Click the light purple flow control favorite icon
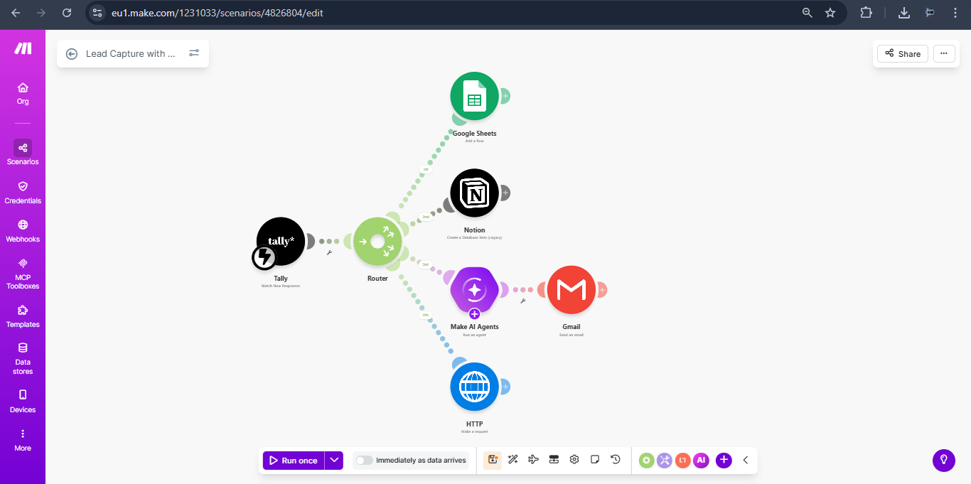Screen dimensions: 971x484 coord(665,461)
